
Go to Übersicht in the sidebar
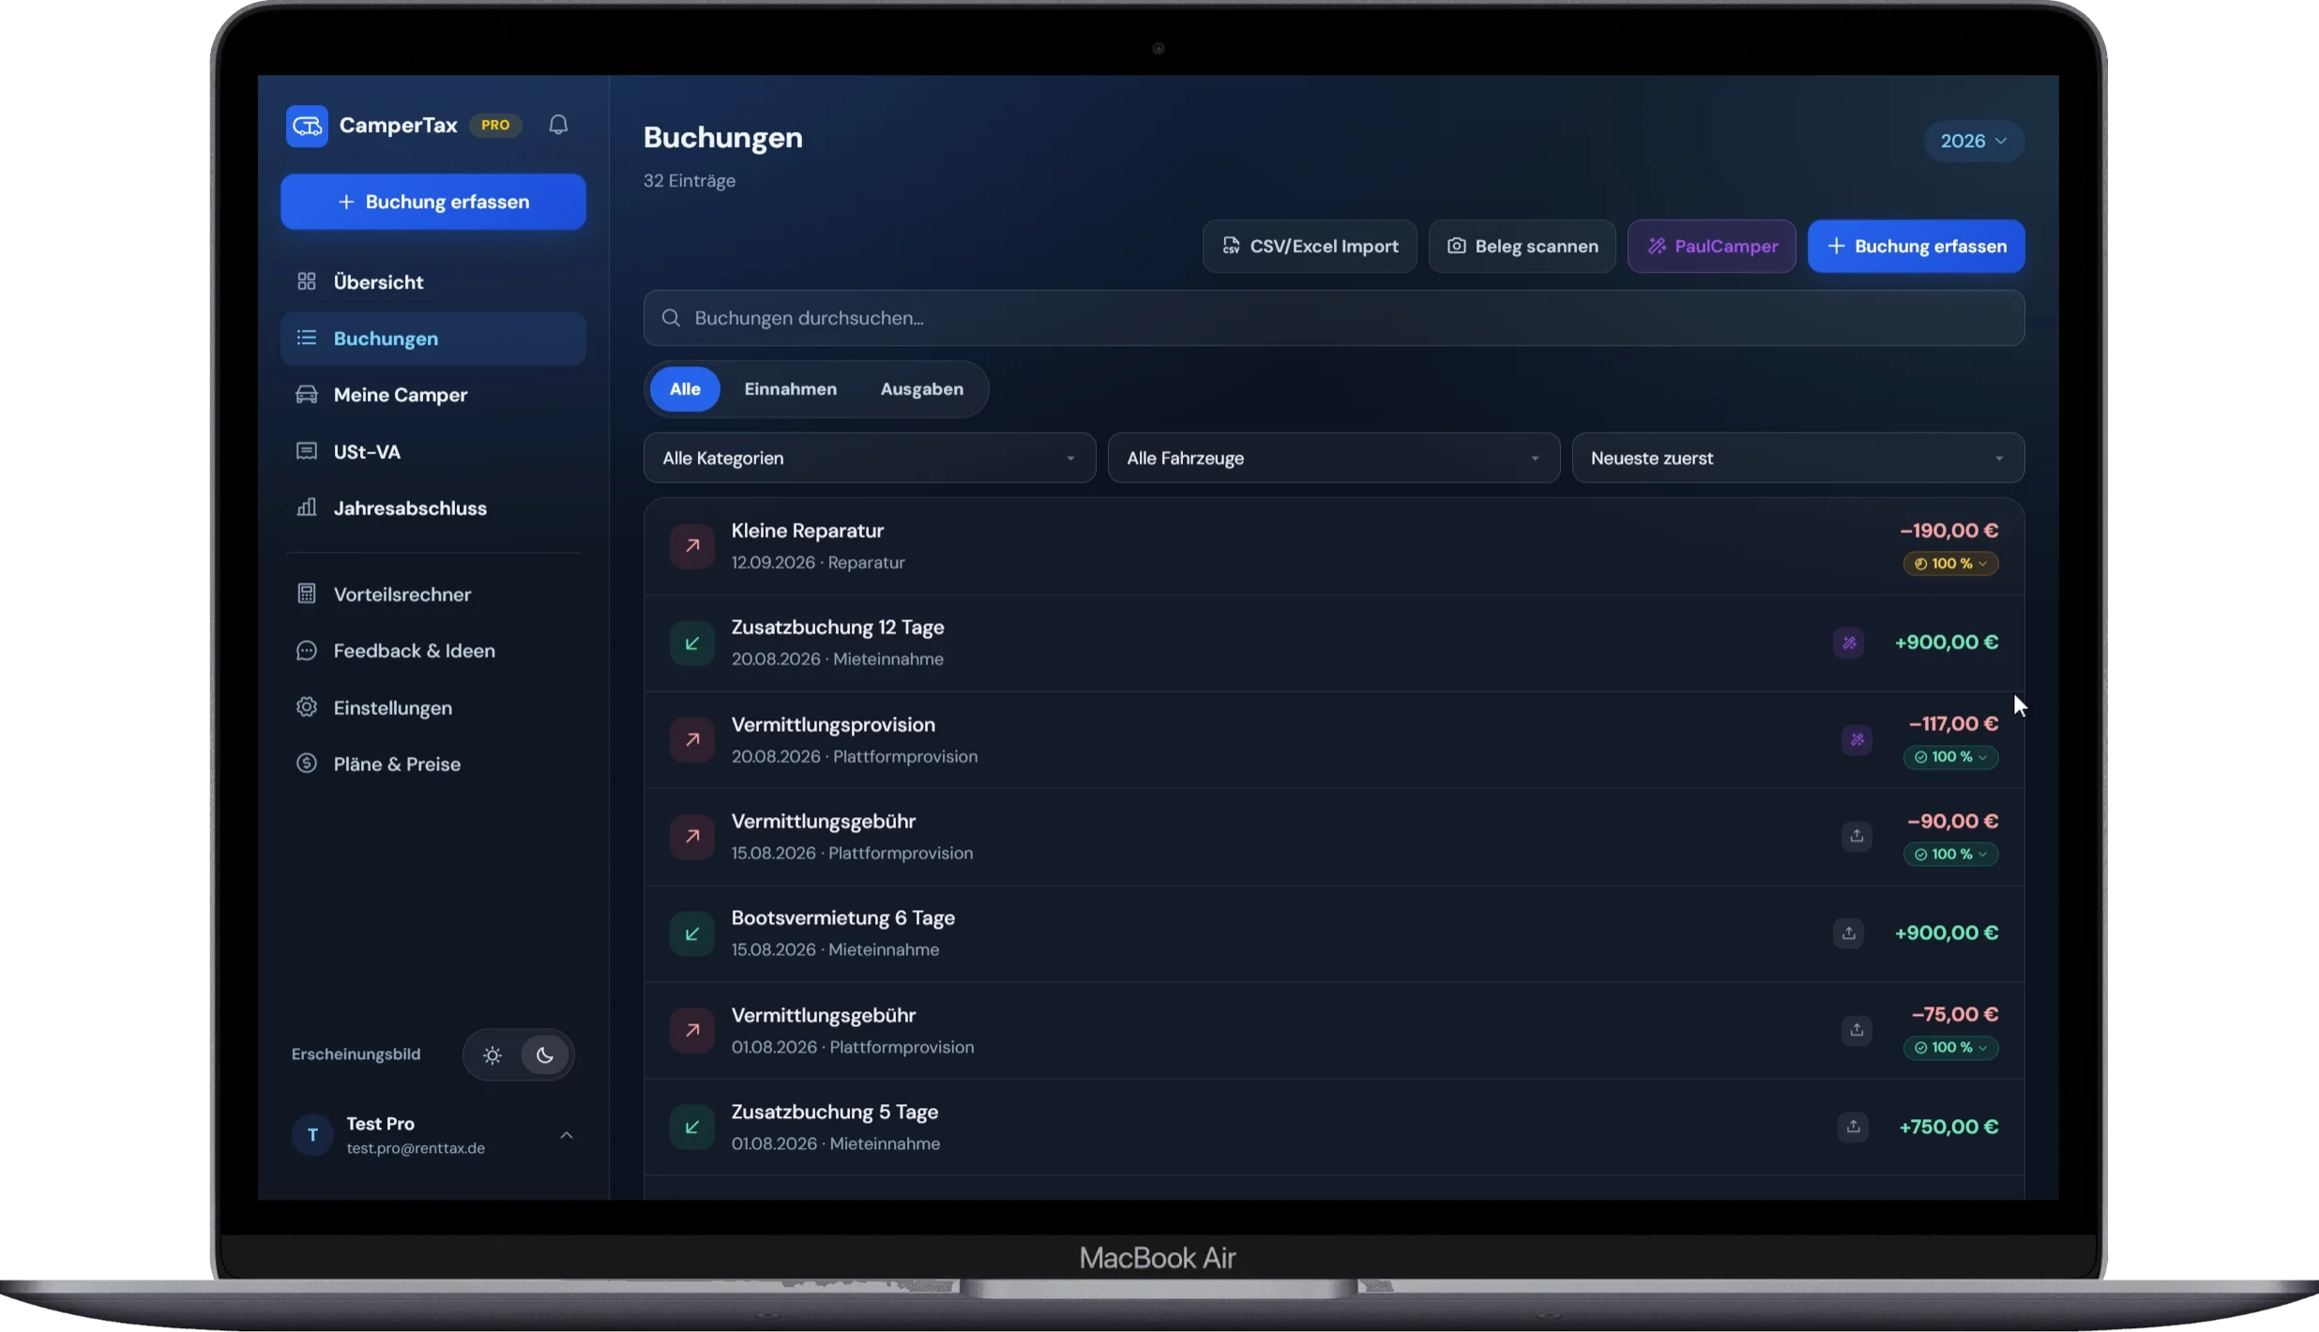pyautogui.click(x=432, y=282)
